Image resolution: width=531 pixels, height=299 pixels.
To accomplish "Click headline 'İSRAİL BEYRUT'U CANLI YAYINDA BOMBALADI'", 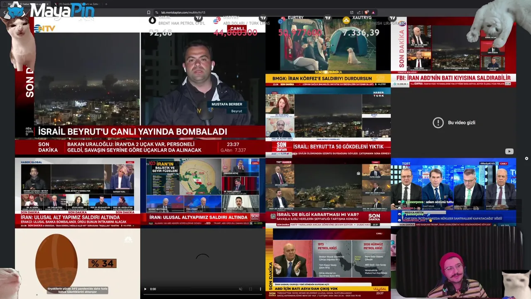I will 132,132.
